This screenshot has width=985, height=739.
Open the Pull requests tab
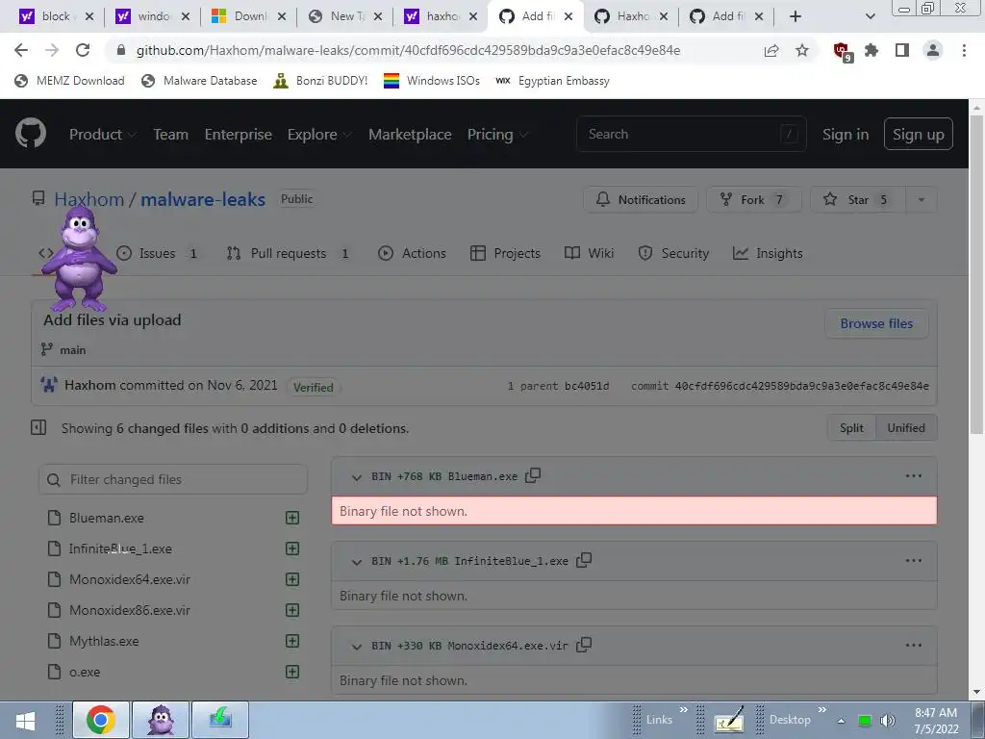click(288, 253)
